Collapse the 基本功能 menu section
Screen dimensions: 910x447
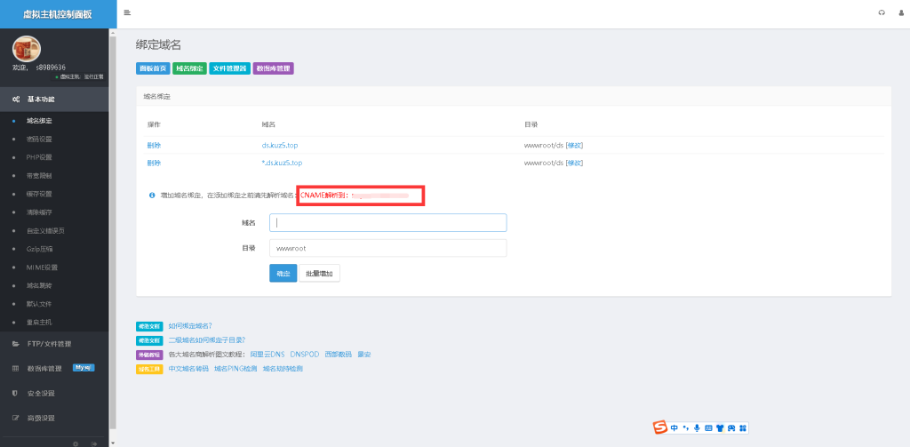pyautogui.click(x=54, y=100)
